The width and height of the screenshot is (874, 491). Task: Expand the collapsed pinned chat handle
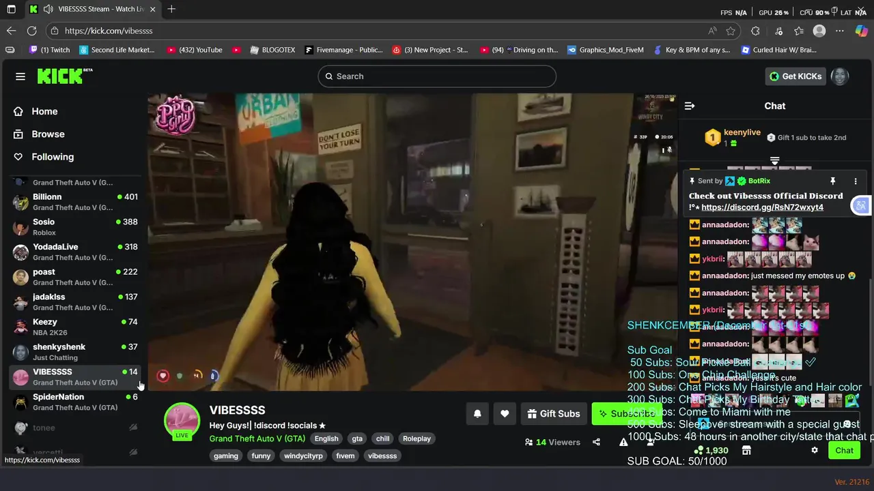774,161
